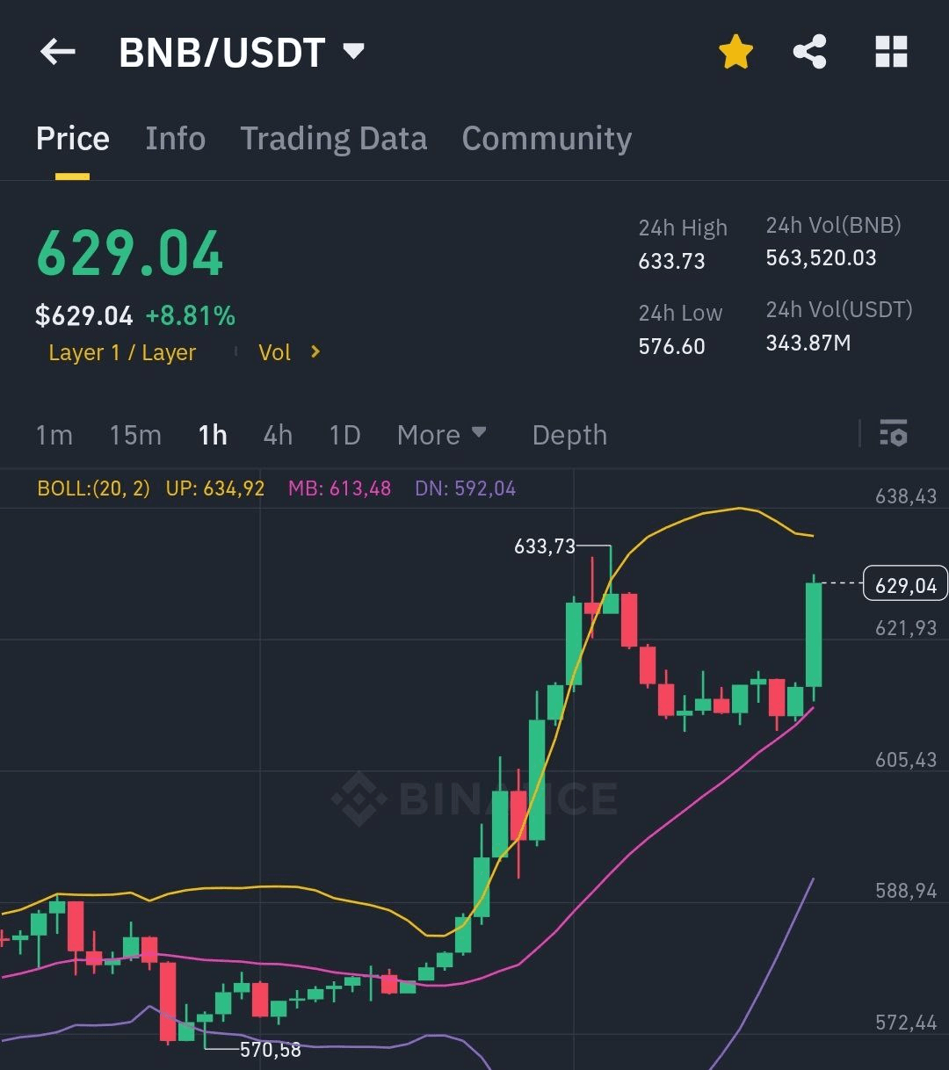Screen dimensions: 949x1070
Task: Tap the back arrow icon
Action: 58,53
